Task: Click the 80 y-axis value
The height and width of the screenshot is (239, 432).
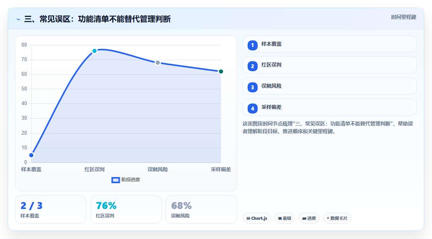Action: coord(24,45)
